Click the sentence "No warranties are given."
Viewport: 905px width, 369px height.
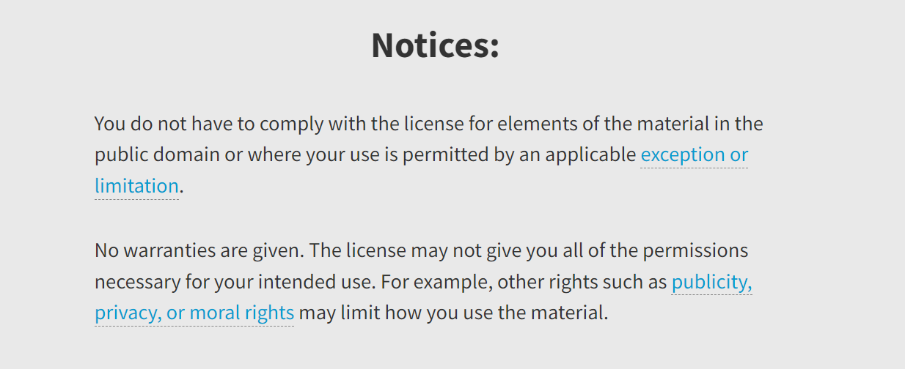pyautogui.click(x=198, y=250)
